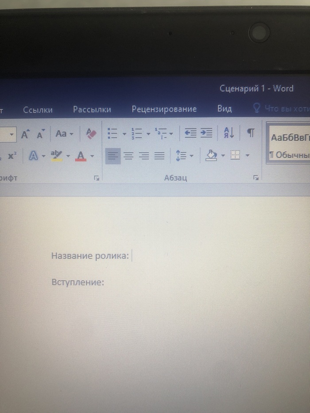Open the Ссылки ribbon tab
Viewport: 310px width, 413px height.
click(38, 110)
